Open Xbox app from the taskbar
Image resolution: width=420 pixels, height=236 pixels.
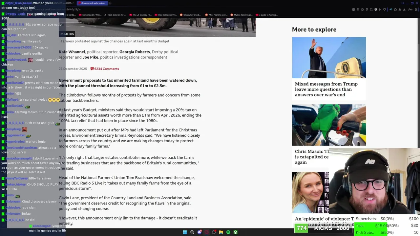pyautogui.click(x=236, y=232)
